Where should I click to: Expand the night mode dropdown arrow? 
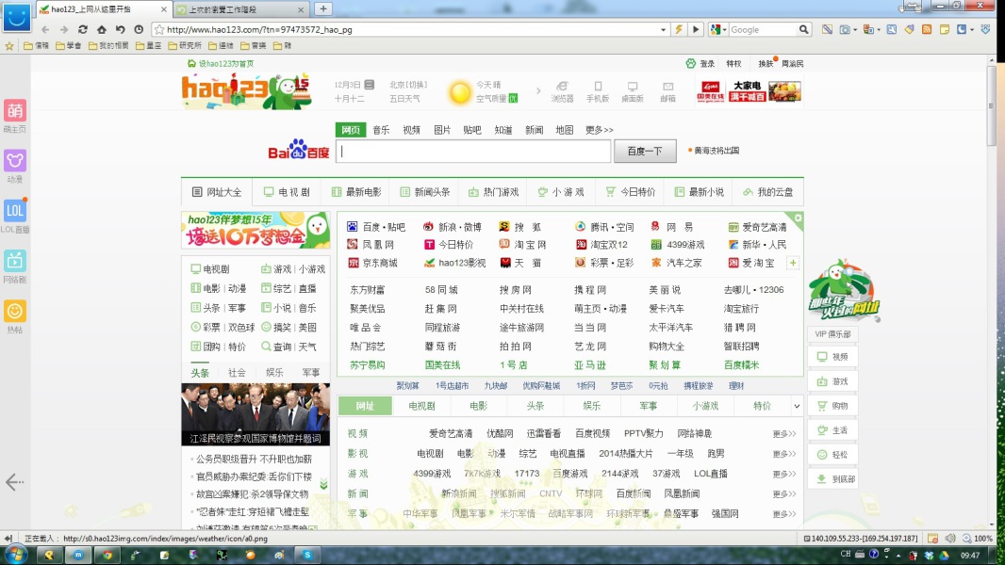pyautogui.click(x=972, y=29)
